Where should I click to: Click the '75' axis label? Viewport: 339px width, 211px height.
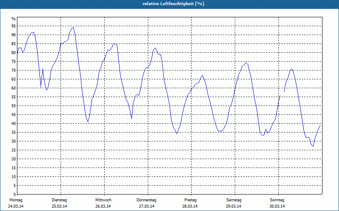point(14,62)
